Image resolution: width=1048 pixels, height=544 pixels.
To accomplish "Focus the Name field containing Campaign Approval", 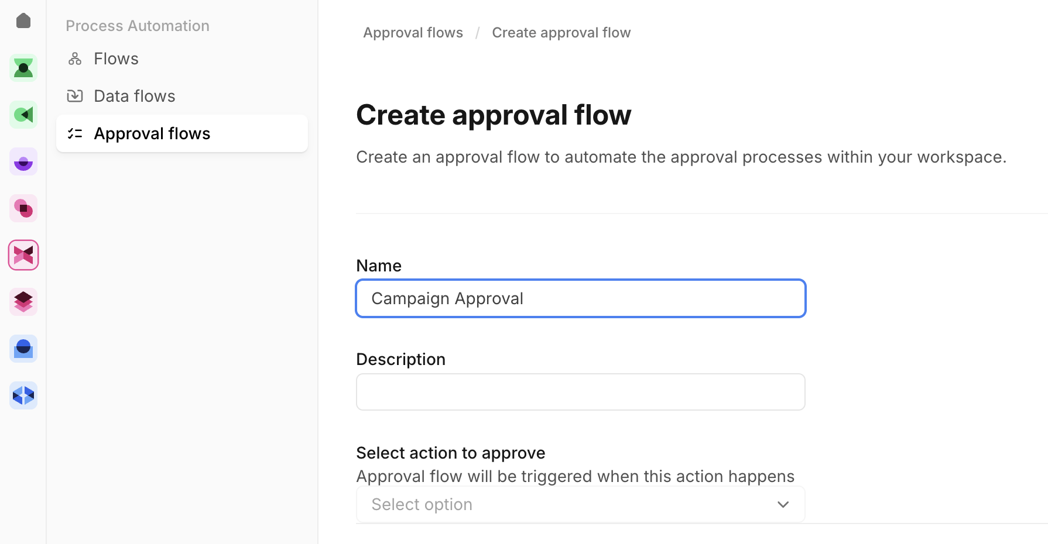I will pos(580,298).
